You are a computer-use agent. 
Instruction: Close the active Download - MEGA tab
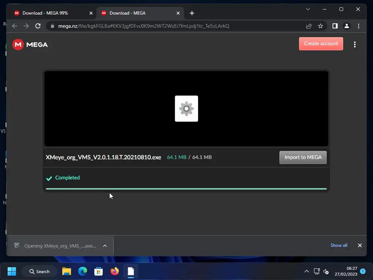(178, 13)
